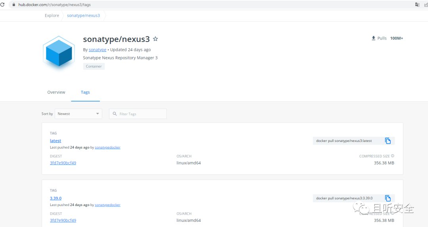Select the Tags tab
428x227 pixels.
[x=85, y=93]
